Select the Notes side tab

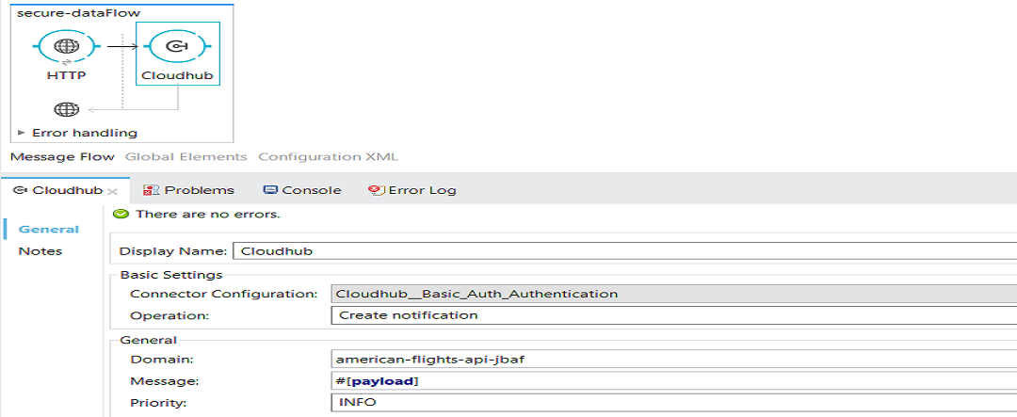coord(40,251)
